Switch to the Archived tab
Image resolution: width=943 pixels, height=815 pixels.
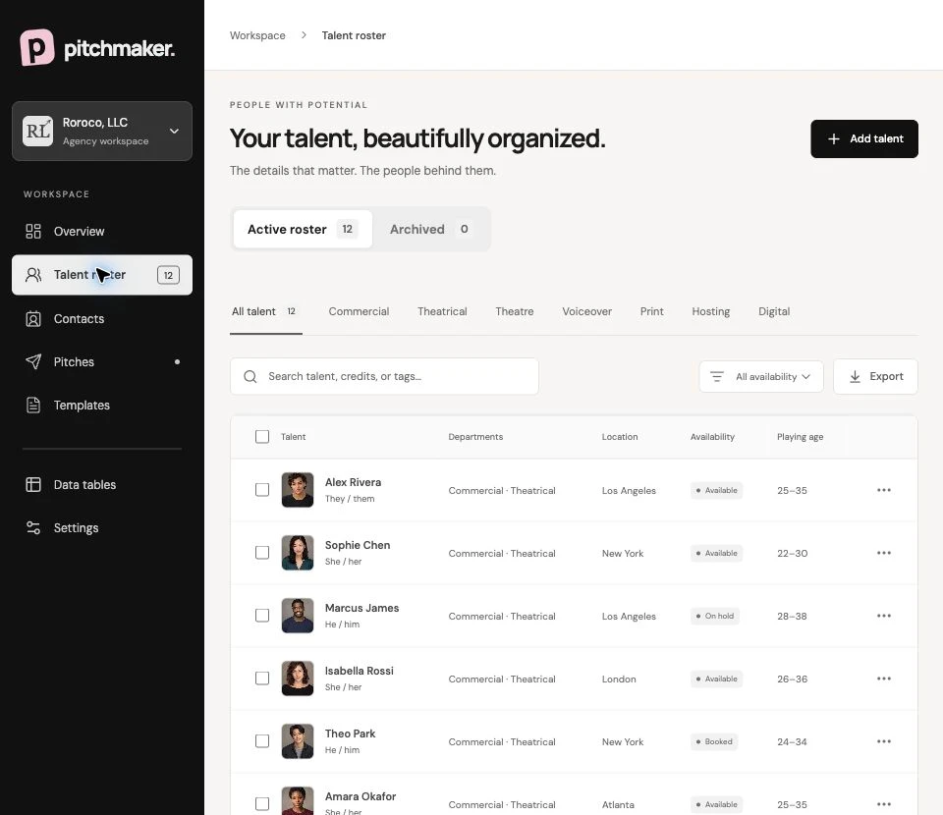[x=430, y=229]
